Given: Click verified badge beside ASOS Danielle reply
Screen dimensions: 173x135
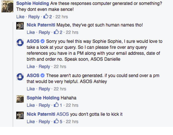Looking at the screenshot, I should (42, 41).
